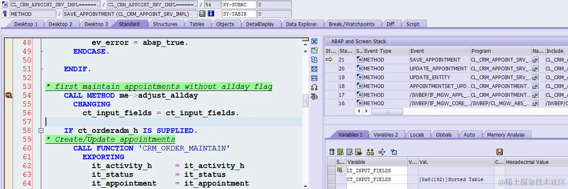The height and width of the screenshot is (189, 568).
Task: Click the red delete row icon in Variables
Action: coord(358,152)
